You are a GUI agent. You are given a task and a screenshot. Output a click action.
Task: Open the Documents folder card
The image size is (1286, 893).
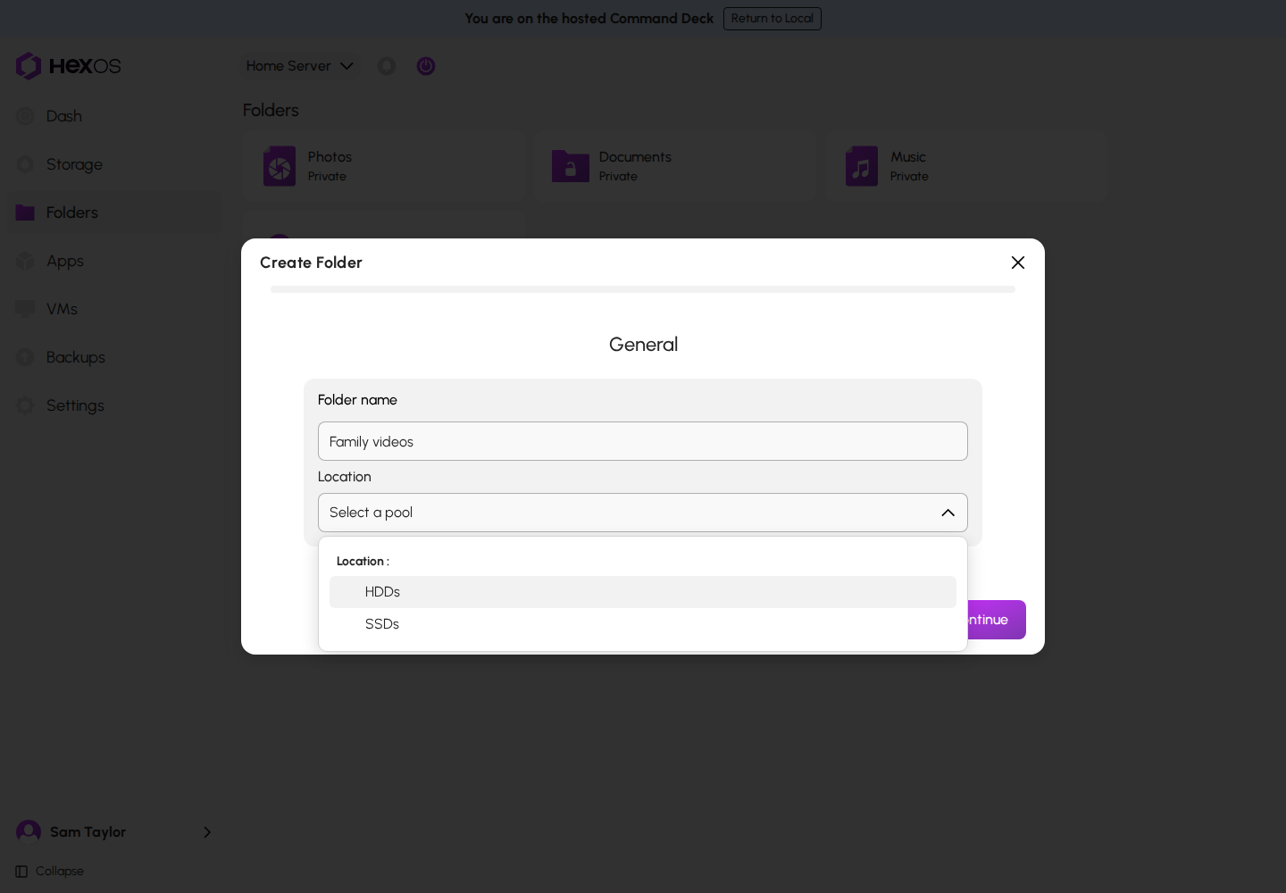(674, 166)
